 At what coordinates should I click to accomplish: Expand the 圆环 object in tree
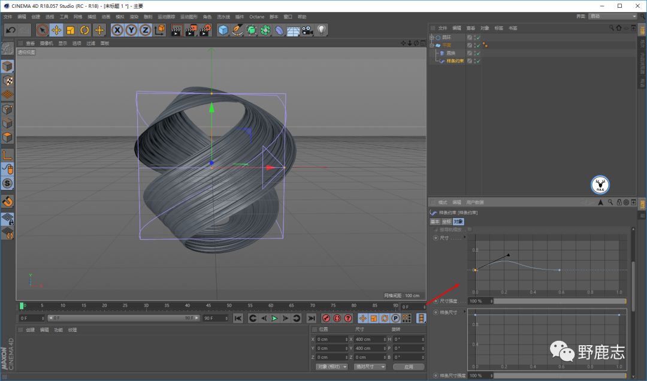coord(432,38)
